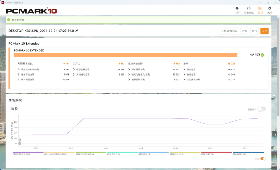Select CPU 温度 (°C) legend swatch

122,152
